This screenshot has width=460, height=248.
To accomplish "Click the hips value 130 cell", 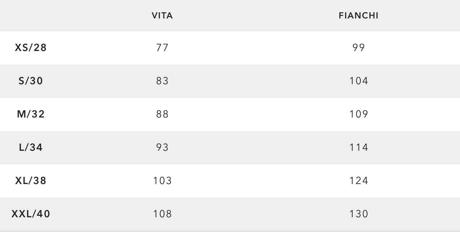I will pyautogui.click(x=359, y=214).
